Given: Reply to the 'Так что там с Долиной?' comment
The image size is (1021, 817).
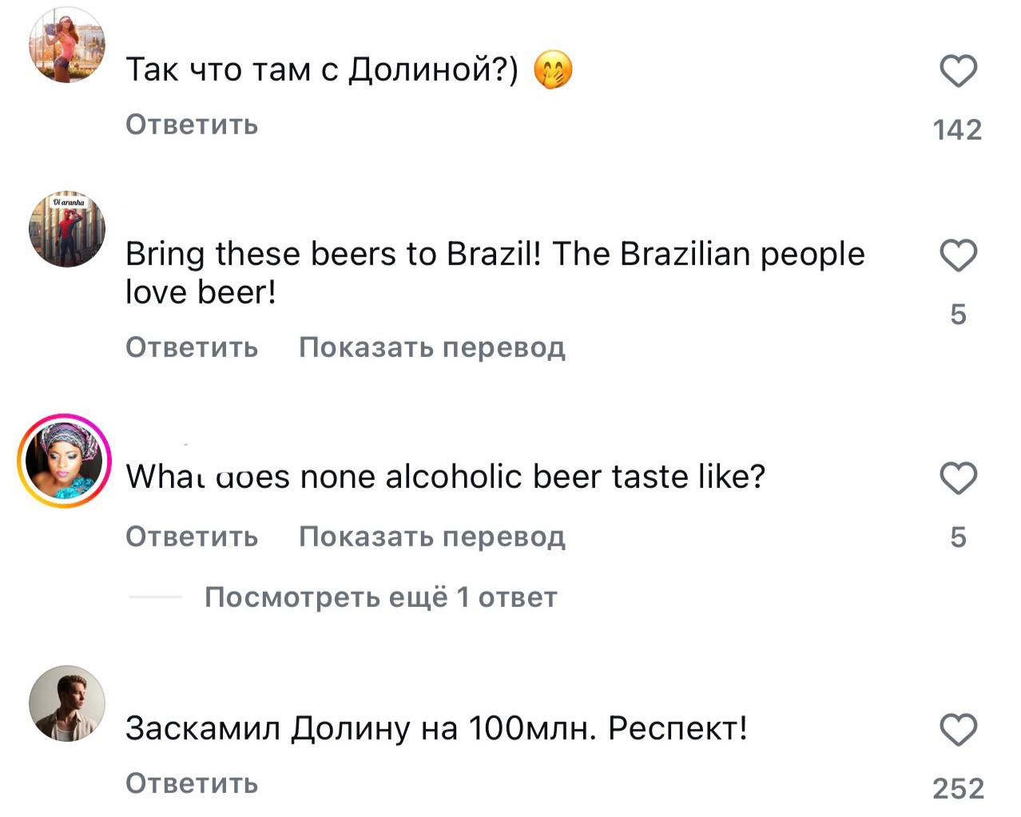Looking at the screenshot, I should (x=192, y=125).
